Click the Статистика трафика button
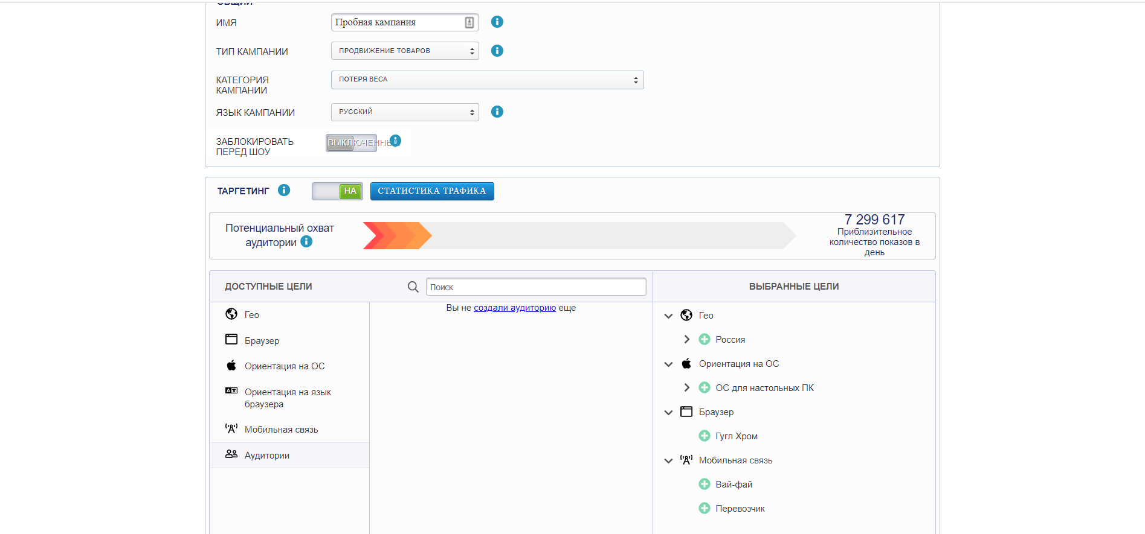 (x=431, y=191)
